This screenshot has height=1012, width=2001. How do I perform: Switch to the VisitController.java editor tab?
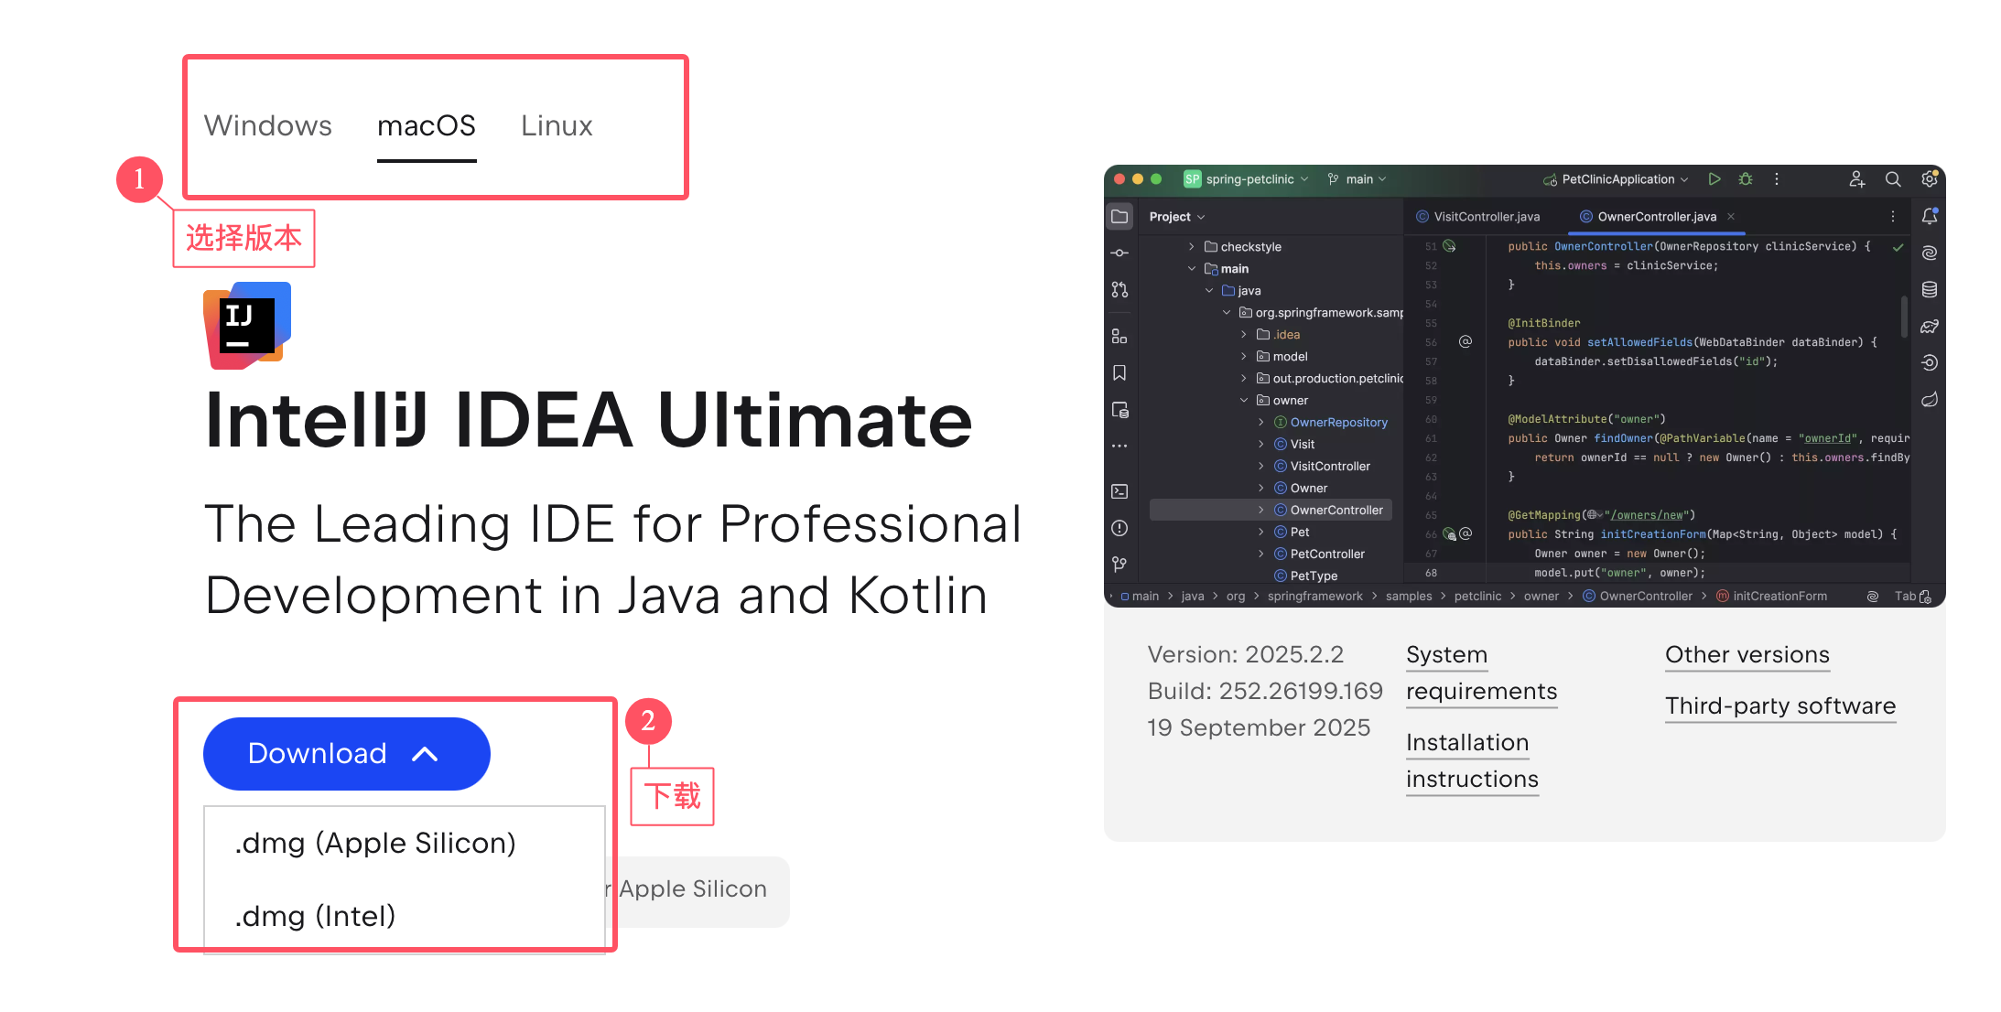(x=1477, y=217)
